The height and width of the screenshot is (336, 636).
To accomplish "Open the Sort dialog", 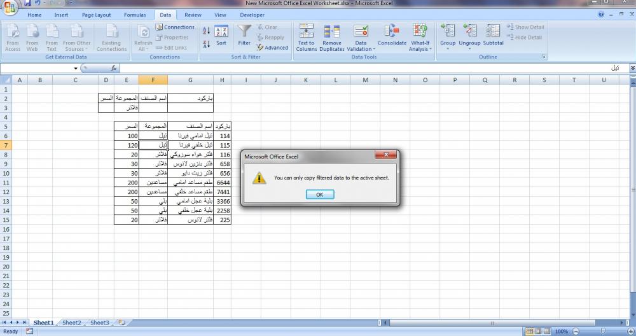I will tap(221, 36).
